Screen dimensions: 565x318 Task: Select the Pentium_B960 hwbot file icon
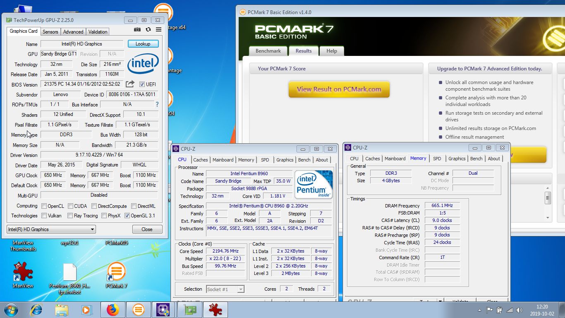(x=69, y=278)
